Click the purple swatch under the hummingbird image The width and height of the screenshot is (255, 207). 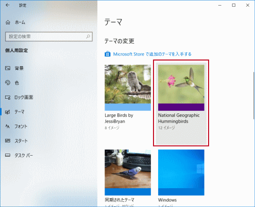pyautogui.click(x=181, y=107)
